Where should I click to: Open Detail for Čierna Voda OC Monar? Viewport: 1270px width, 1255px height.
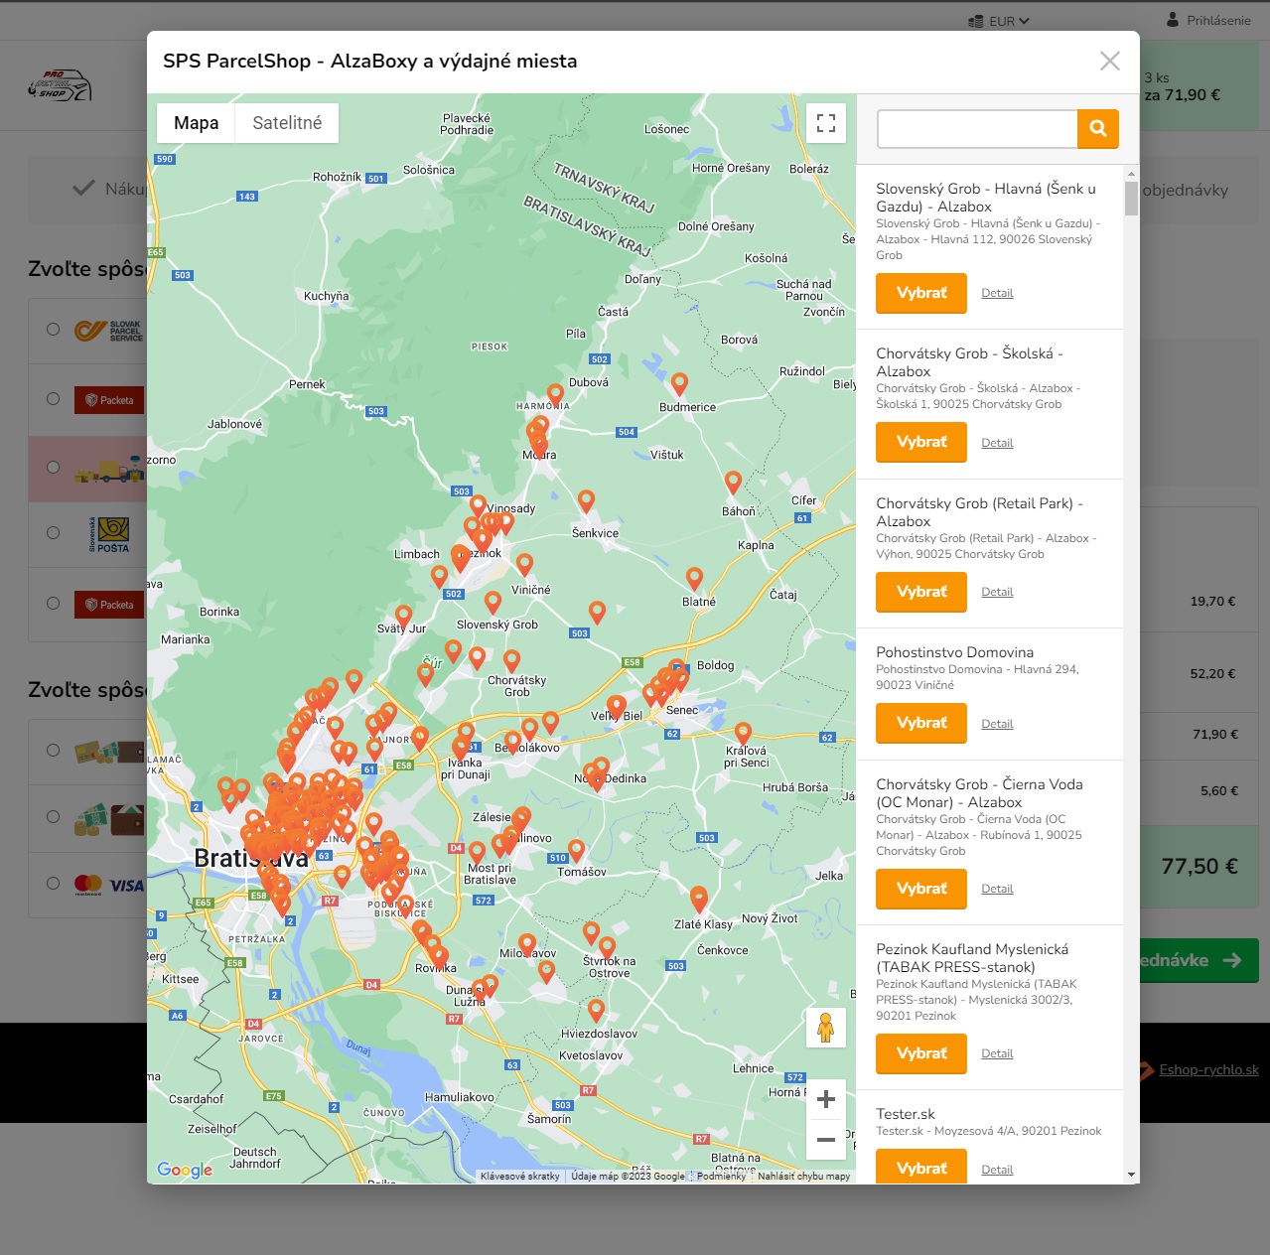[997, 889]
